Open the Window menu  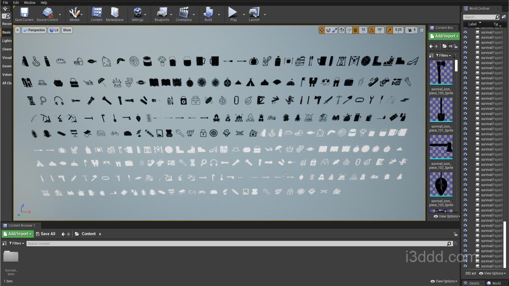click(29, 3)
